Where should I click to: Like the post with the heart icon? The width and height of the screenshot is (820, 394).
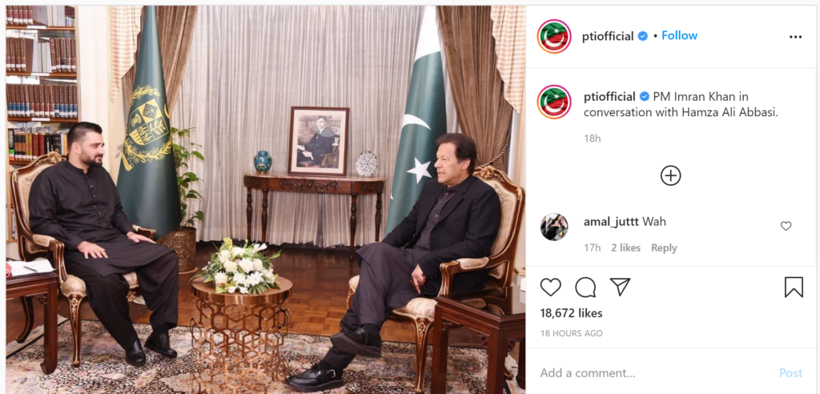tap(551, 287)
